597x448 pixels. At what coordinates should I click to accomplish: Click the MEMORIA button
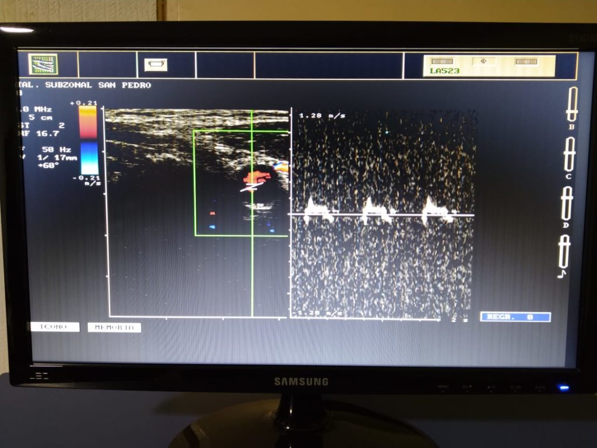(x=114, y=327)
